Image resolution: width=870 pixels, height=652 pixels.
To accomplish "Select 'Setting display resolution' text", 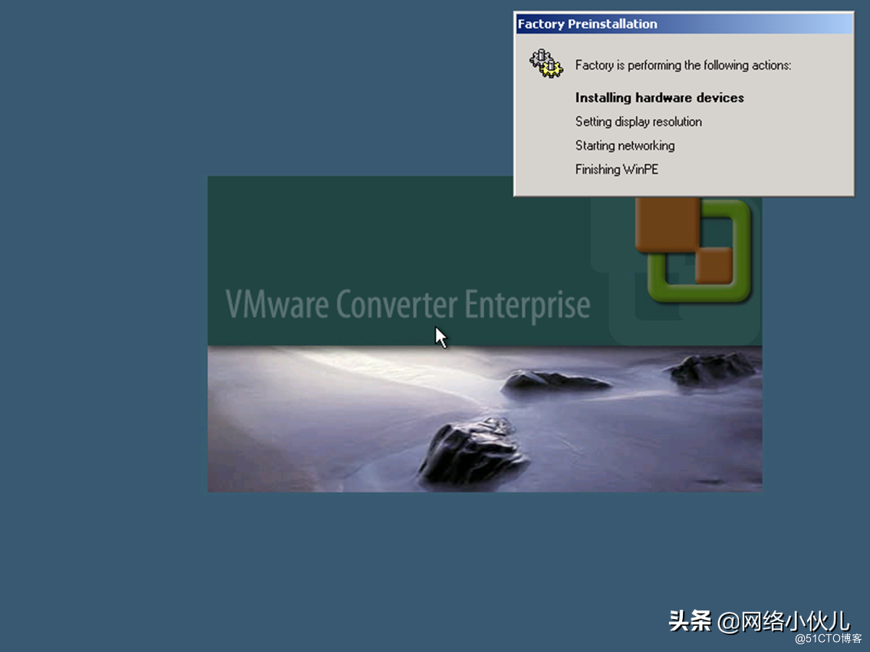I will point(638,121).
